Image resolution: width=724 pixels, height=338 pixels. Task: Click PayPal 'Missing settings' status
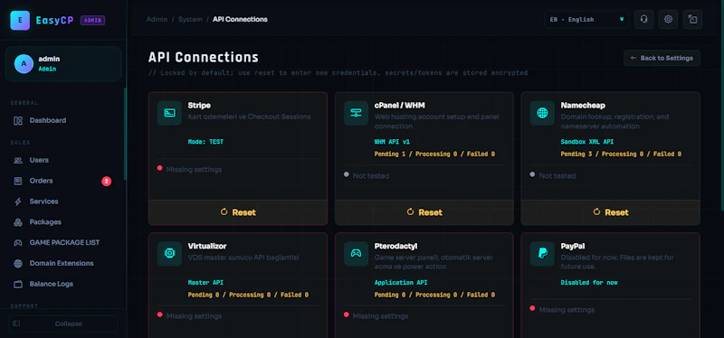567,310
